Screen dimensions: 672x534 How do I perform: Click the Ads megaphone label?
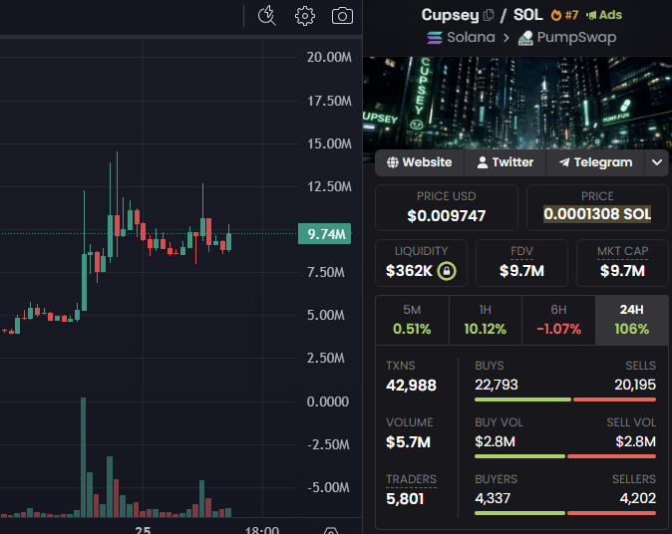[x=603, y=15]
